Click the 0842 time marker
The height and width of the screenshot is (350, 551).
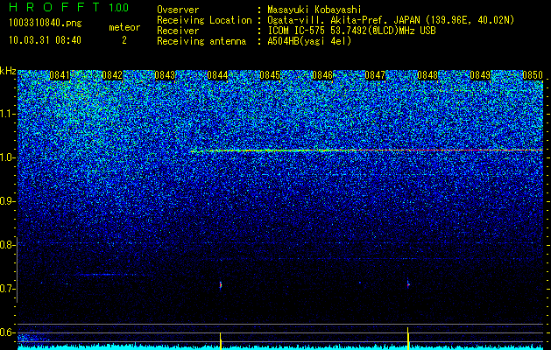click(x=112, y=75)
